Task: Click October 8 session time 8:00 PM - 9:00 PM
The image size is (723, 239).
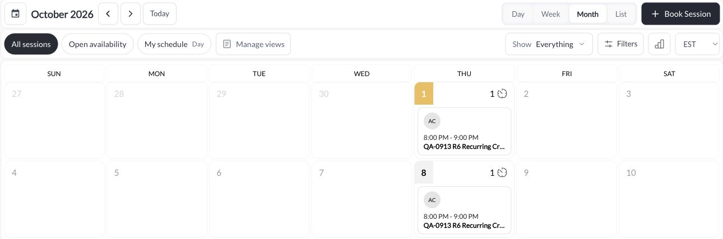Action: pyautogui.click(x=451, y=216)
